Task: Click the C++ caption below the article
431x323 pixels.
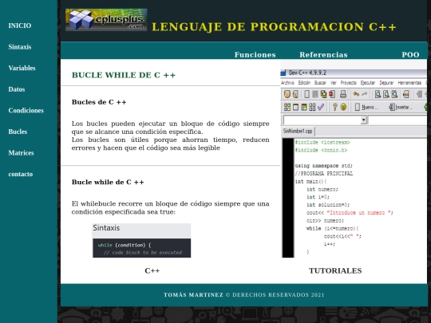Action: click(x=152, y=271)
